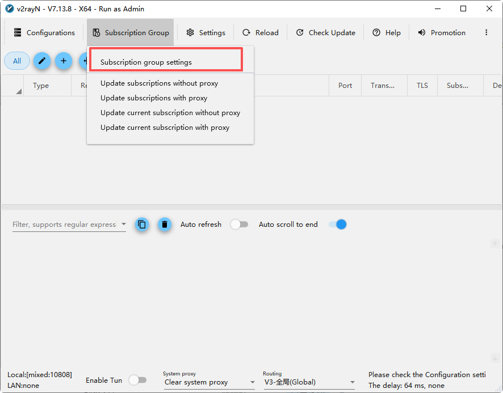503x393 pixels.
Task: Toggle Auto scroll to end switch
Action: point(337,225)
